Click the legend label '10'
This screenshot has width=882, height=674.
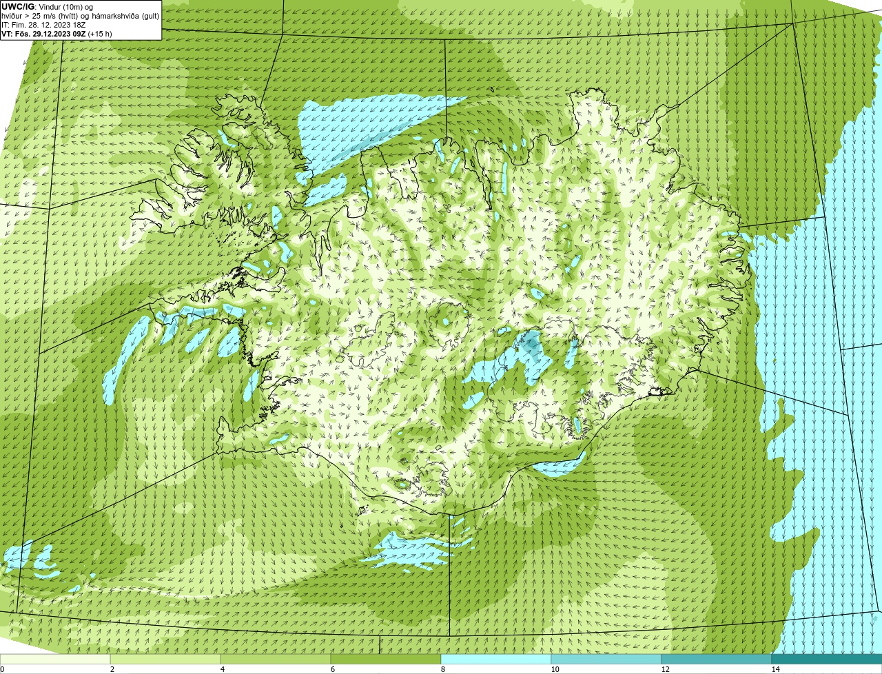tap(555, 669)
